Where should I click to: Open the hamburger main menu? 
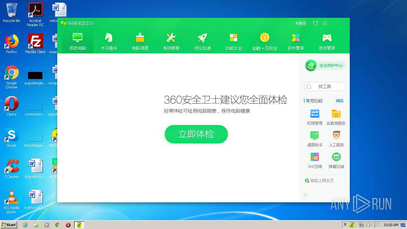325,23
